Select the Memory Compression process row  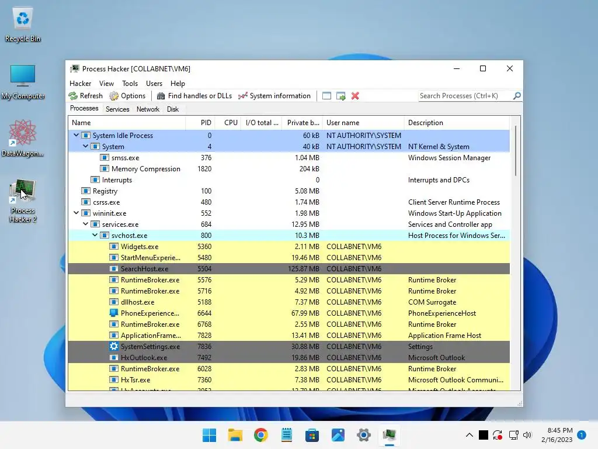pos(288,169)
